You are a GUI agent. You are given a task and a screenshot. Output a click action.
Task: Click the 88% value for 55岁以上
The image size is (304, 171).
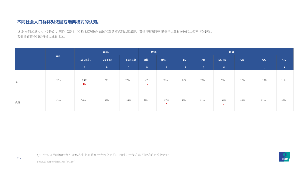pyautogui.click(x=129, y=100)
